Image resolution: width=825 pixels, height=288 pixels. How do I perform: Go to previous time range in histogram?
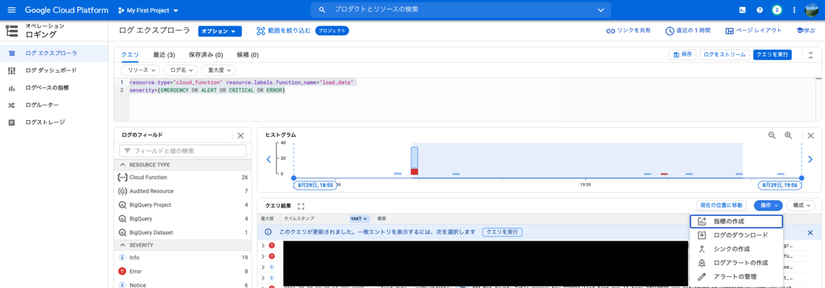tap(269, 159)
